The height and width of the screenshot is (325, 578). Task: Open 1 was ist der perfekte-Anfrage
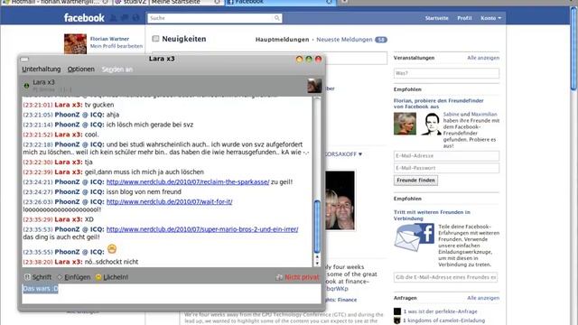pos(440,311)
